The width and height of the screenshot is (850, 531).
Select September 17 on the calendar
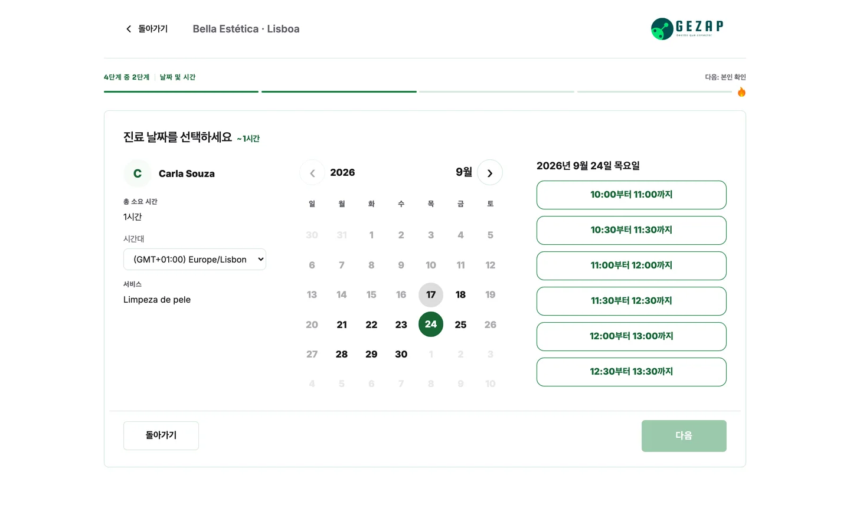pyautogui.click(x=431, y=295)
